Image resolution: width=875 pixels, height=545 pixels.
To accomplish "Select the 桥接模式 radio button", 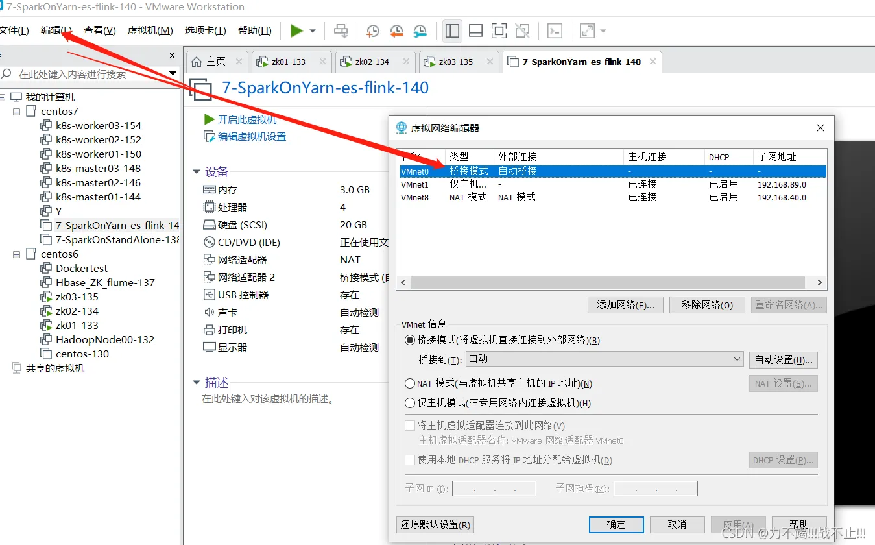I will [410, 340].
